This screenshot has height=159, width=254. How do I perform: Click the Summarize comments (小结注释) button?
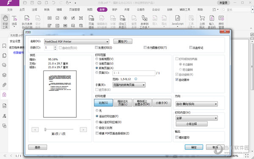click(191, 124)
